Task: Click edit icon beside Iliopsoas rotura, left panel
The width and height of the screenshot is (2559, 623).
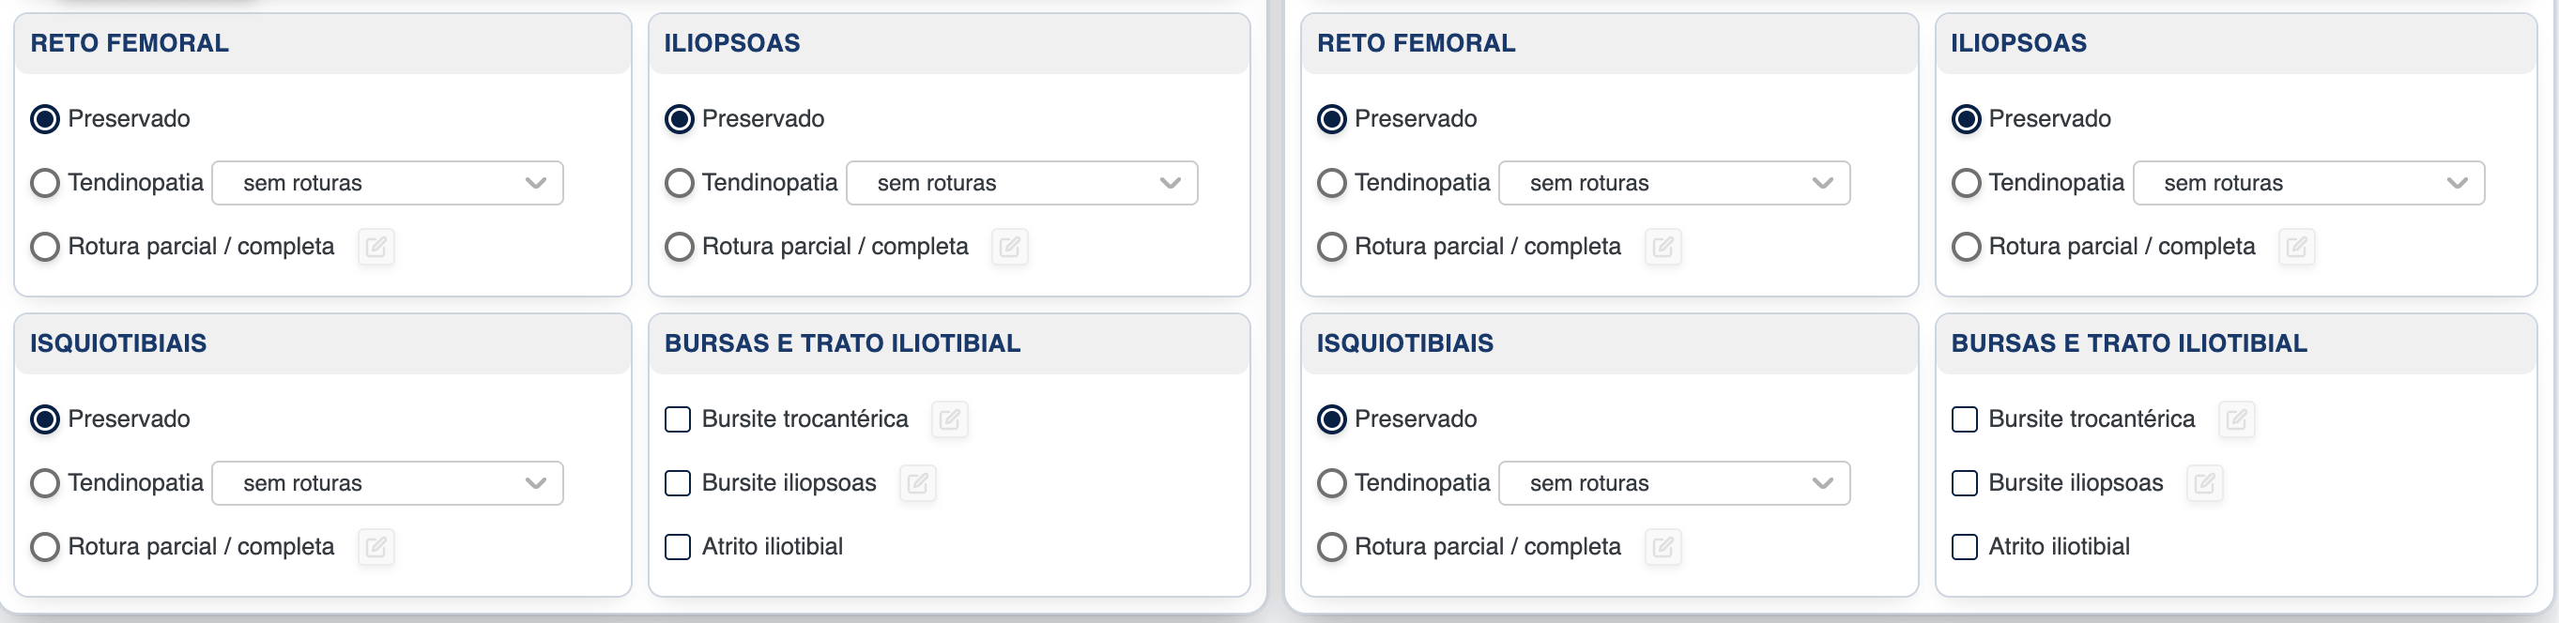Action: [1009, 247]
